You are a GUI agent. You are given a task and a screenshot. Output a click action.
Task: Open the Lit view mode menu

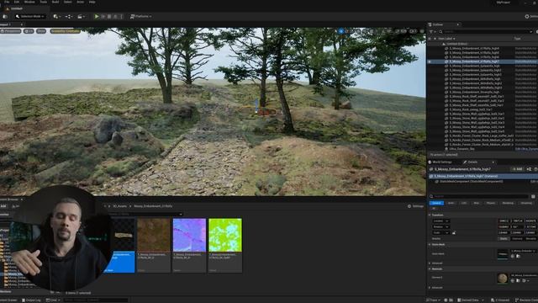point(29,31)
